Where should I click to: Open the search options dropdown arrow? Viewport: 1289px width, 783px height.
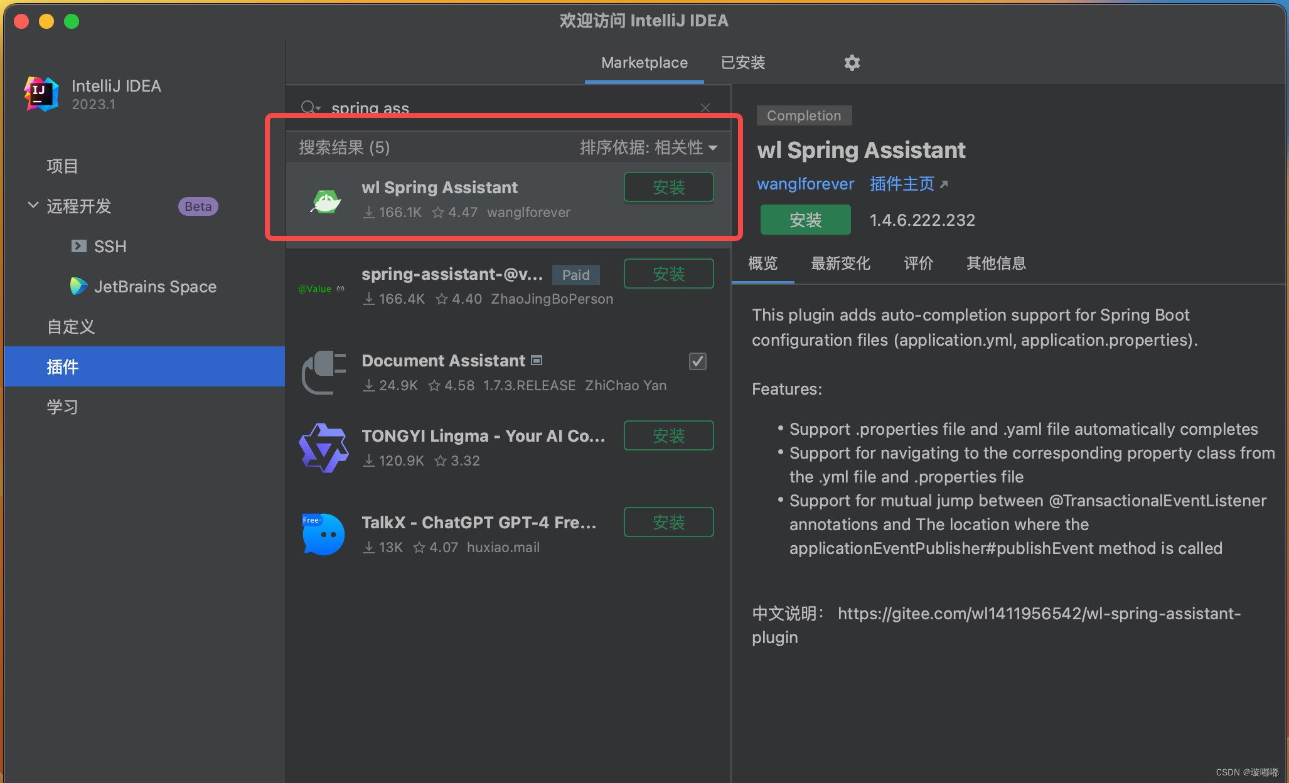(318, 109)
